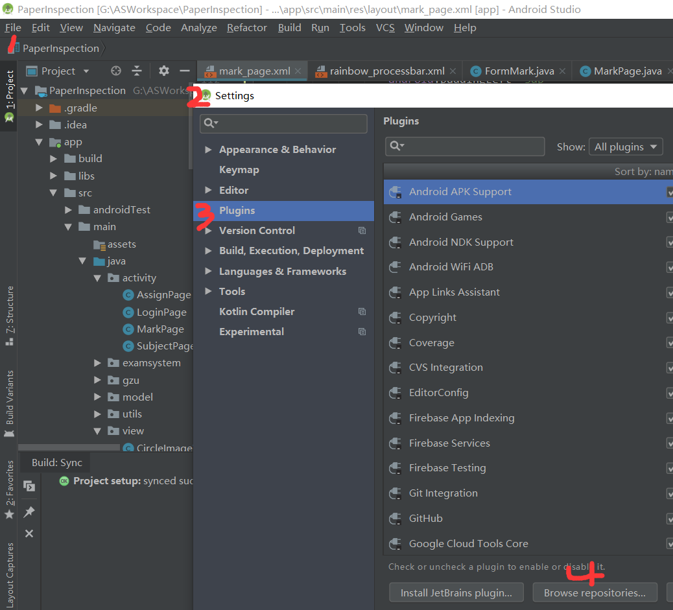Click the Experimental project-level icon
673x610 pixels.
coord(362,332)
